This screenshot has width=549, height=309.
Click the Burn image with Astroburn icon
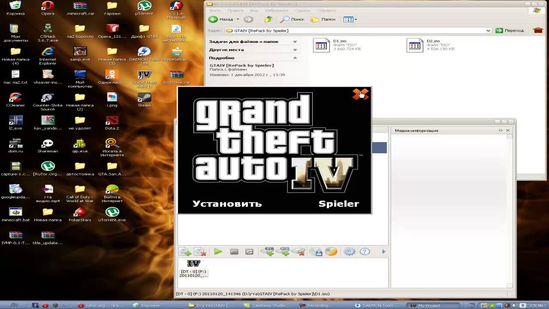click(331, 252)
